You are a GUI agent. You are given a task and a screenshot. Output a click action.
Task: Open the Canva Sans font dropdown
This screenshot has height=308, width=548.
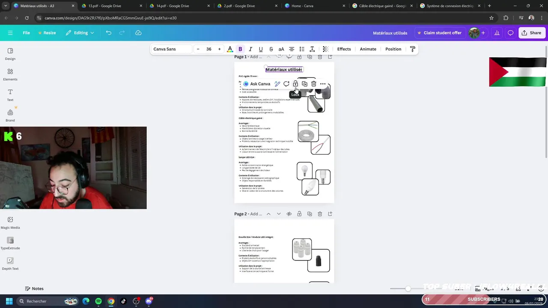tap(171, 49)
